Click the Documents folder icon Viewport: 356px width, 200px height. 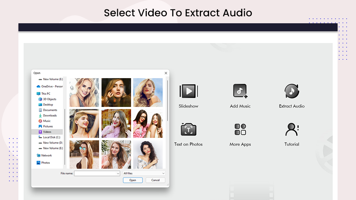(x=40, y=110)
